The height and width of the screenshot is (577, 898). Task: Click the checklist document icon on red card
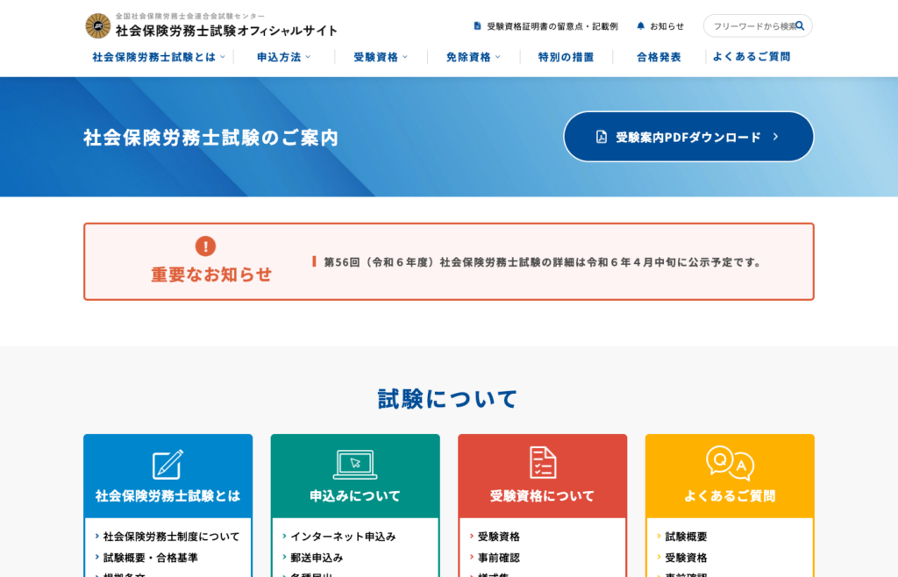542,462
